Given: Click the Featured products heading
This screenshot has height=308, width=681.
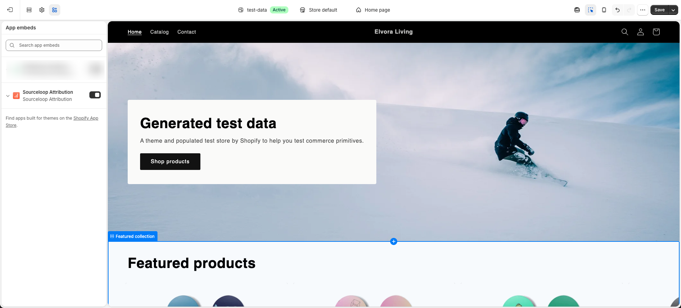Looking at the screenshot, I should tap(192, 263).
